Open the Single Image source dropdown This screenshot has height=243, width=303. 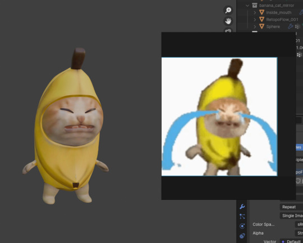(291, 216)
